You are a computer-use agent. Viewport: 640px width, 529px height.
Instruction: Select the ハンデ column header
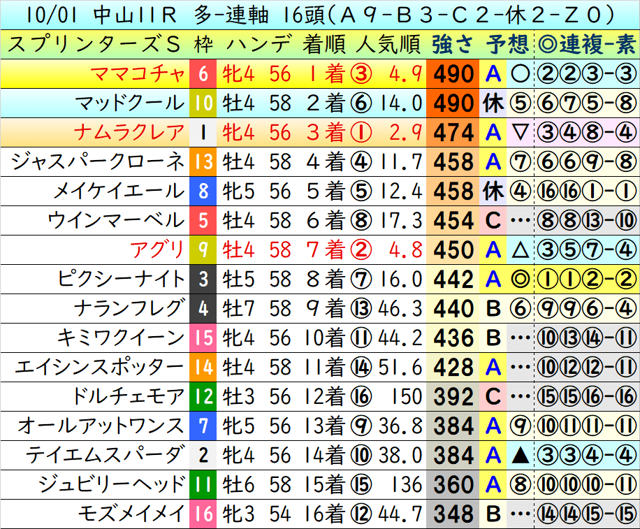point(259,44)
